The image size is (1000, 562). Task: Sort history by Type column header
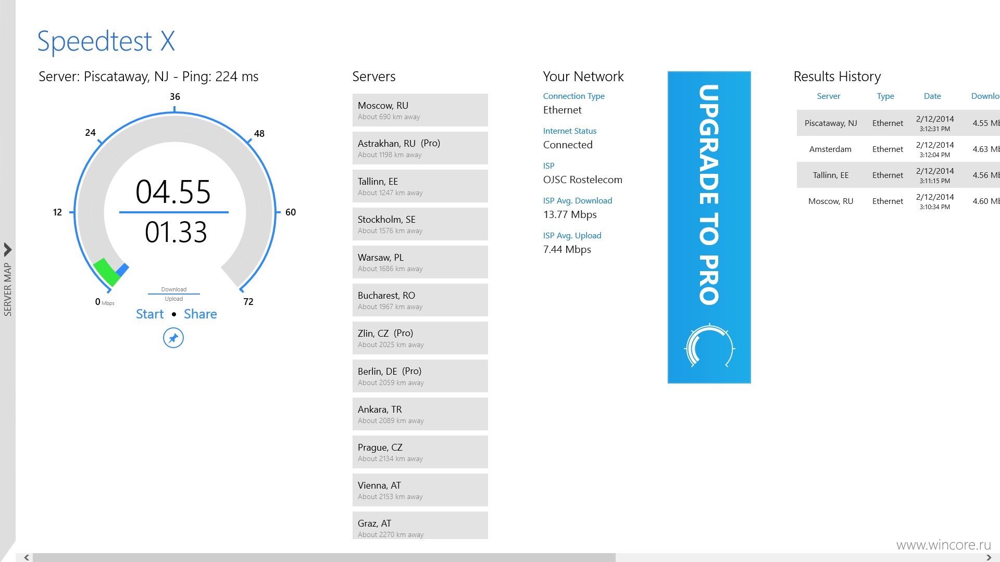[885, 96]
